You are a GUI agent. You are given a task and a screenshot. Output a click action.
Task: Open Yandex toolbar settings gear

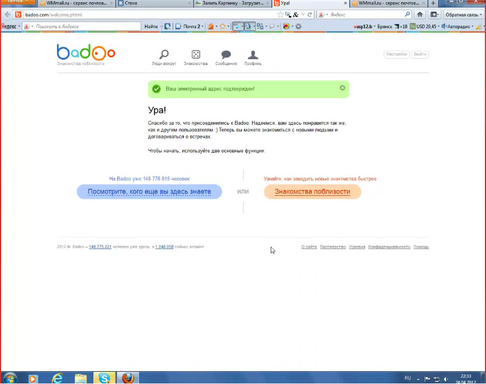(x=298, y=26)
